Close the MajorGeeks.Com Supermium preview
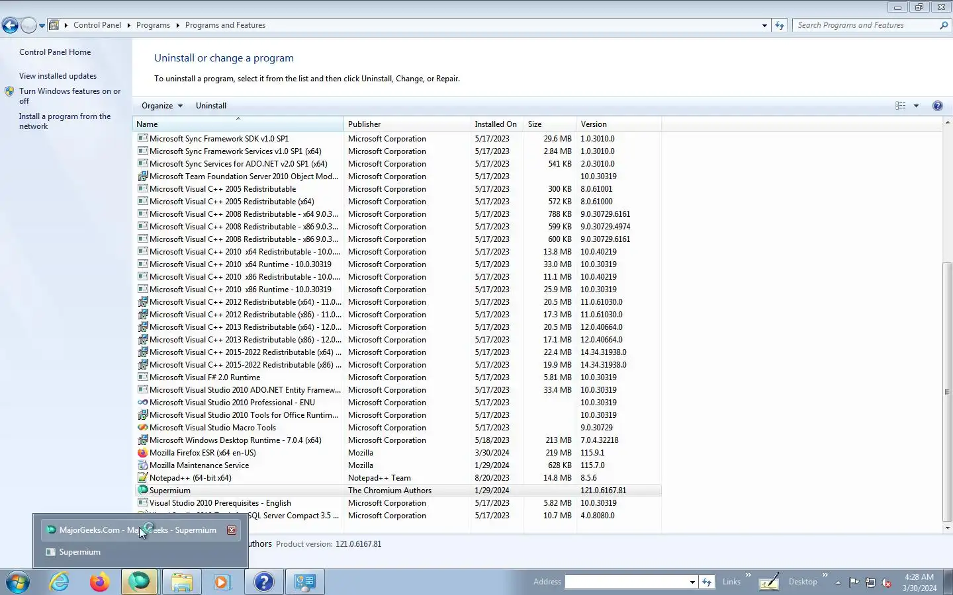The image size is (953, 595). pos(232,530)
